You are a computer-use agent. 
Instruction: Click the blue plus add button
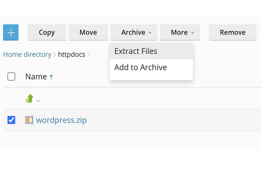click(11, 32)
